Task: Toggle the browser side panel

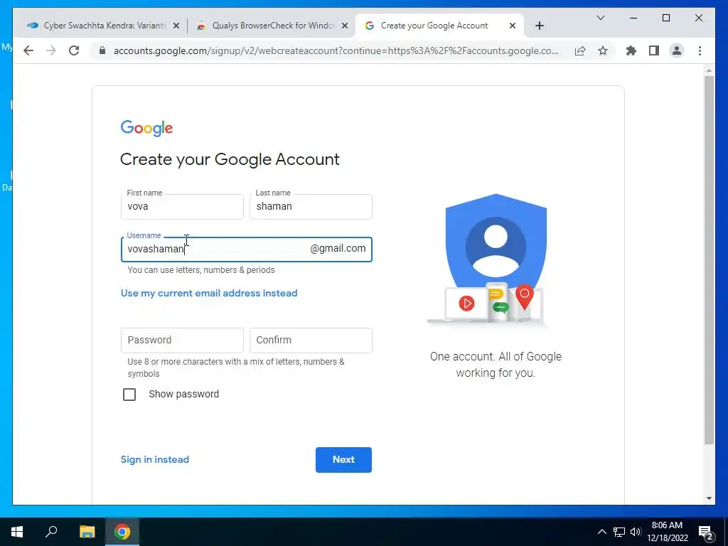Action: coord(654,50)
